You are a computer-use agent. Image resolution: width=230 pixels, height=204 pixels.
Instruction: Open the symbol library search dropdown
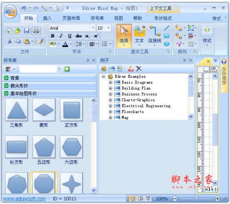pyautogui.click(x=59, y=69)
